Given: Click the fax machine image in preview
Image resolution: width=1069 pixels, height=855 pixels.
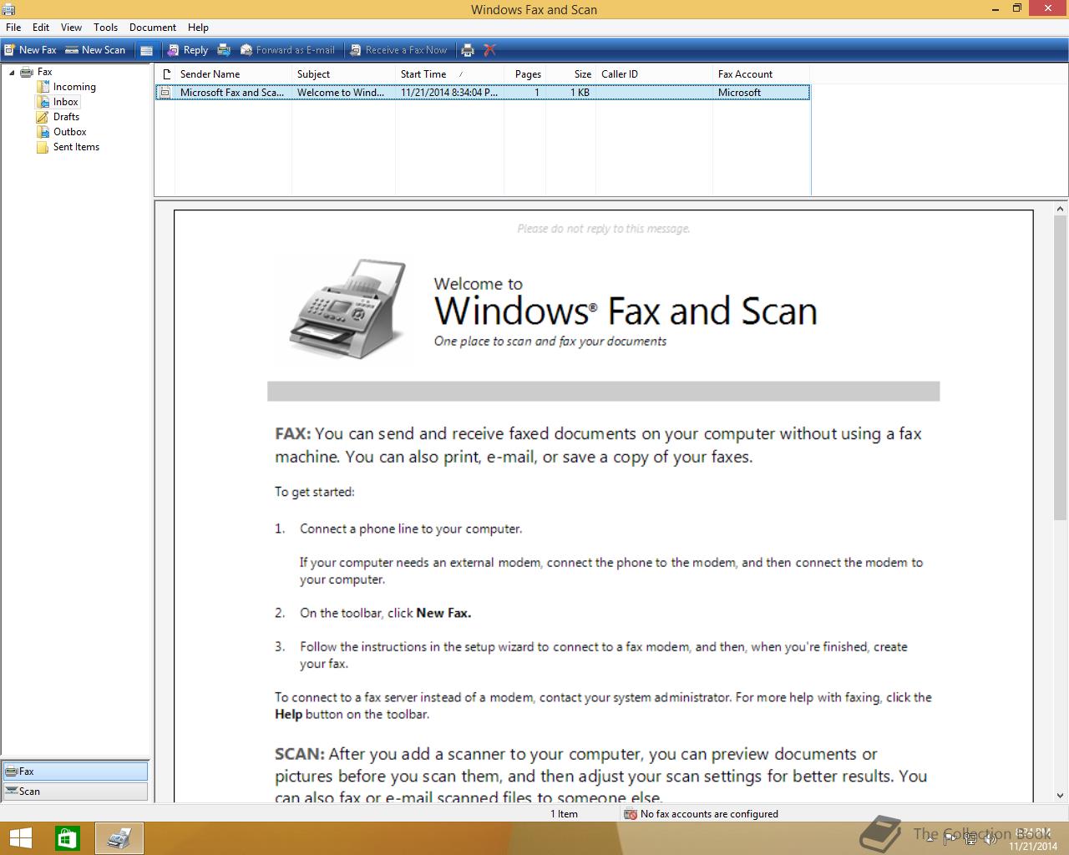Looking at the screenshot, I should (x=349, y=310).
